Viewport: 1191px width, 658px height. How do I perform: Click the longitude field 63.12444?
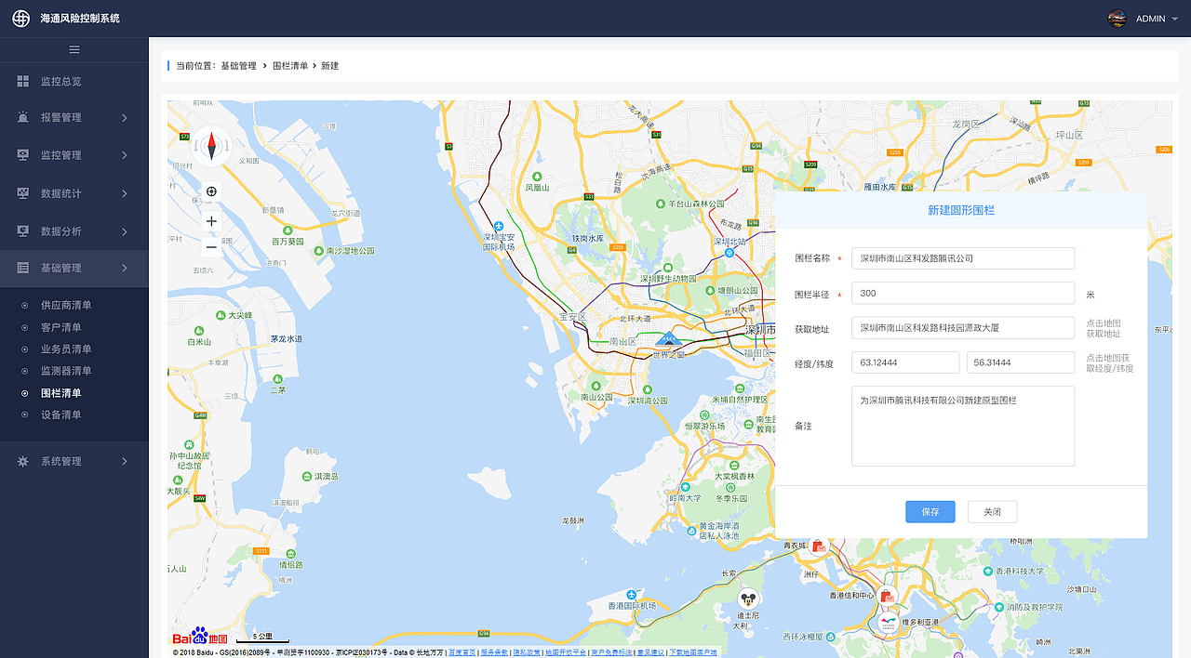[x=905, y=362]
